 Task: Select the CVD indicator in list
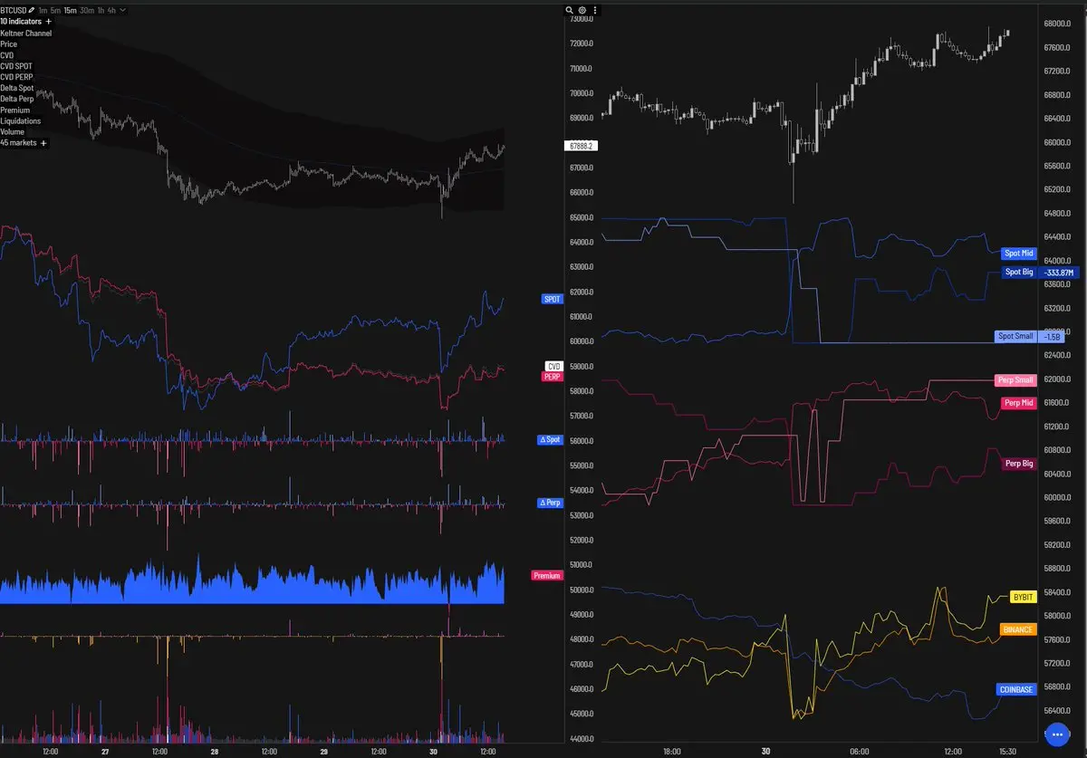click(7, 55)
